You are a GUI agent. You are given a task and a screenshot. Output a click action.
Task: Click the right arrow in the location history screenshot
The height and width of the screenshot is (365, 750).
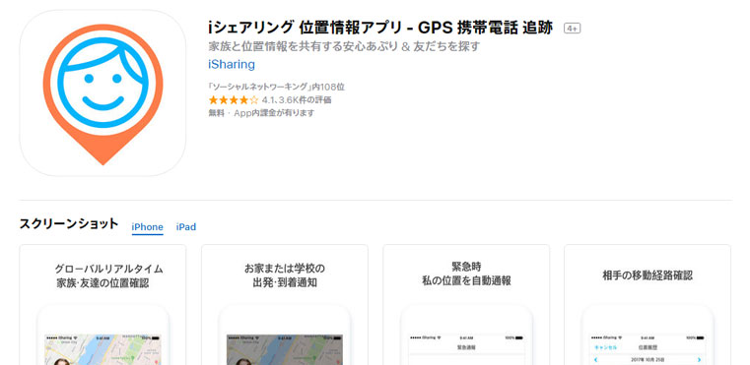700,360
